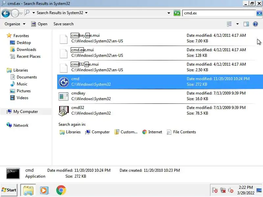Screen dimensions: 263x197
Task: Open Desktop in Favorites
Action: click(x=20, y=43)
